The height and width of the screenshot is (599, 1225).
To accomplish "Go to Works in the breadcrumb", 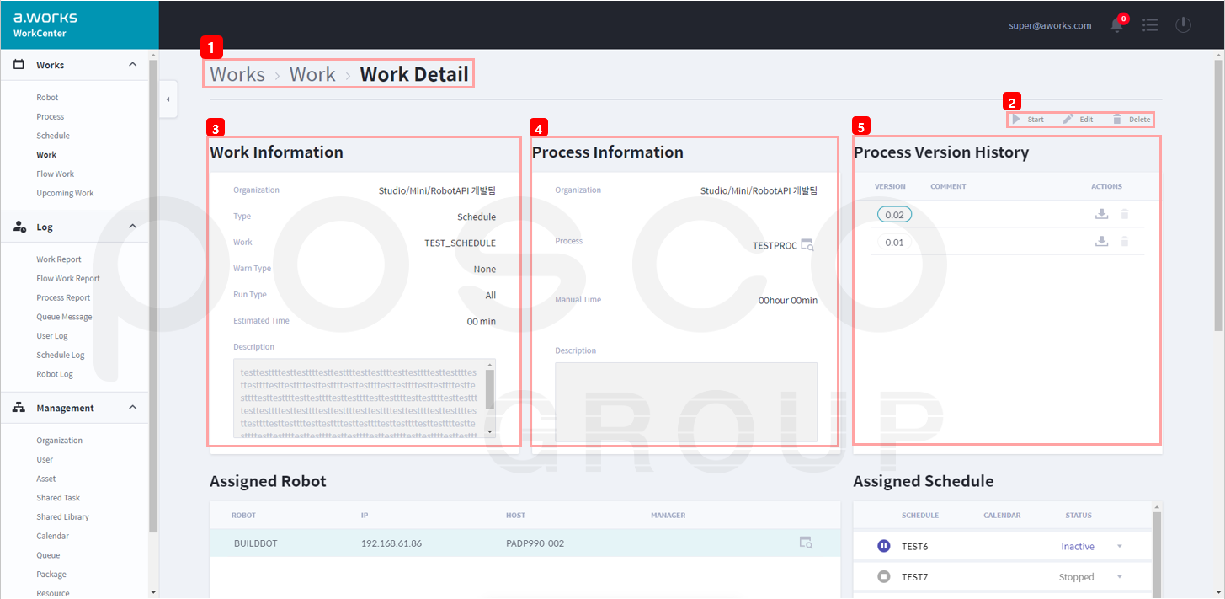I will point(237,74).
